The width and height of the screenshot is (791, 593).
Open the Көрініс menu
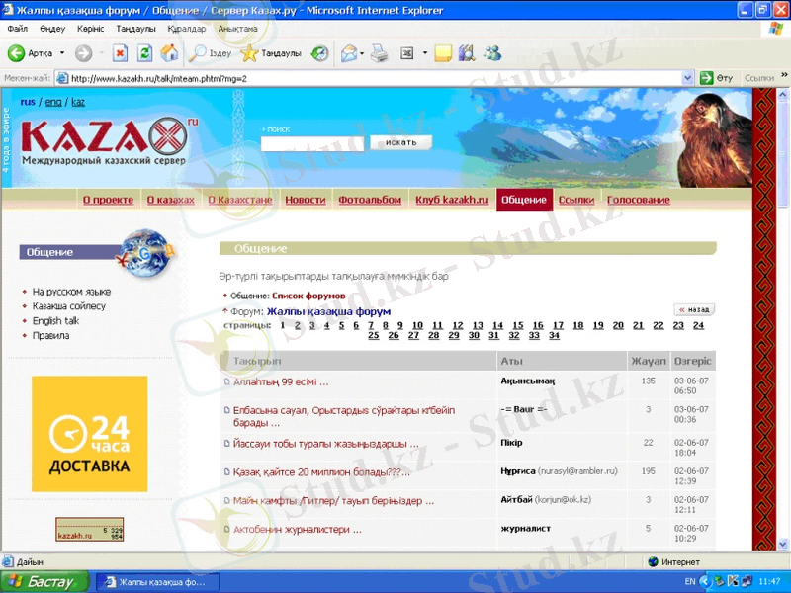pyautogui.click(x=91, y=29)
